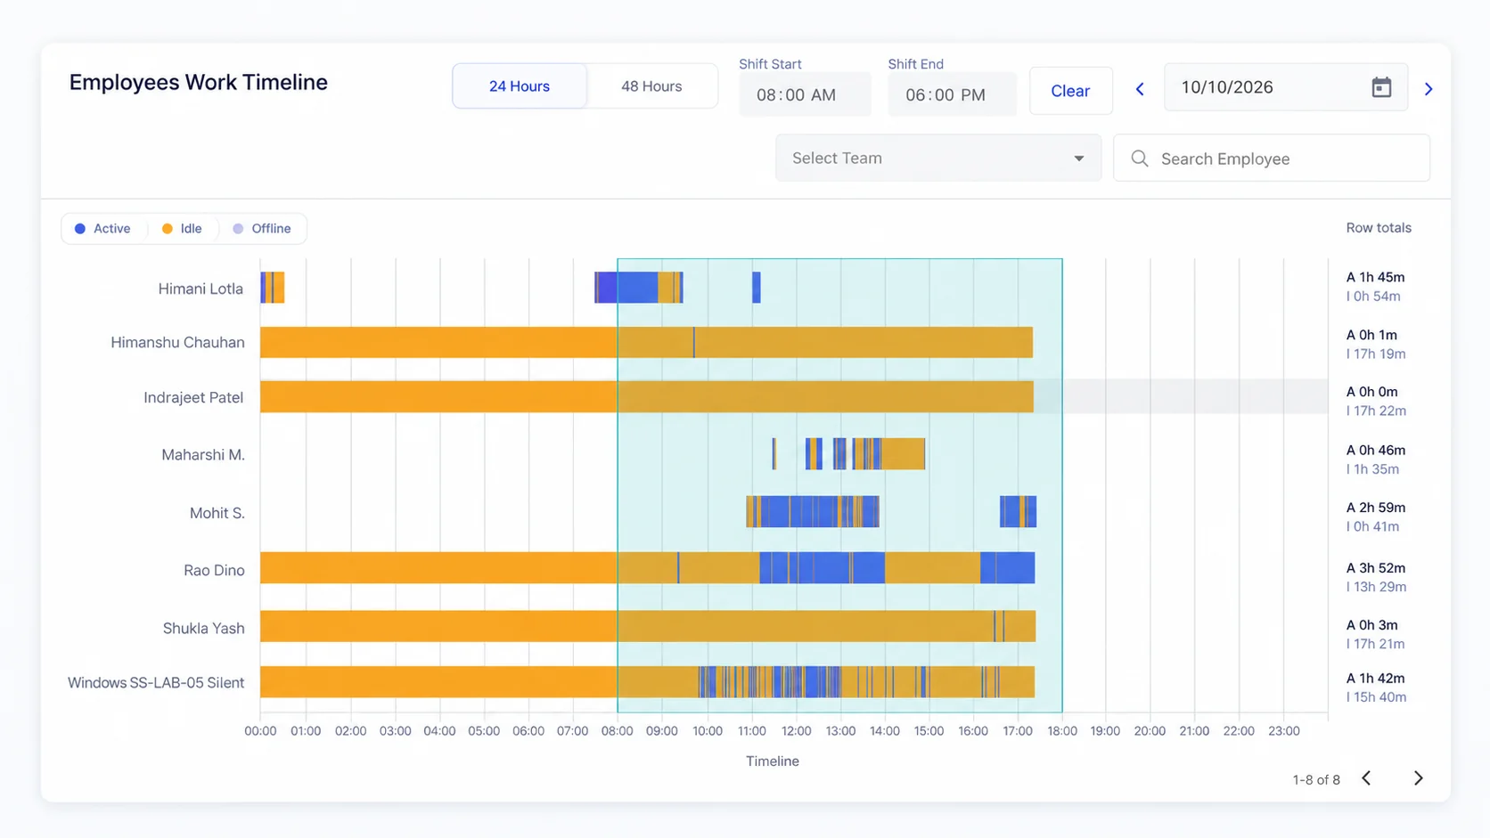Image resolution: width=1490 pixels, height=838 pixels.
Task: Switch to 48 Hours view
Action: [651, 86]
